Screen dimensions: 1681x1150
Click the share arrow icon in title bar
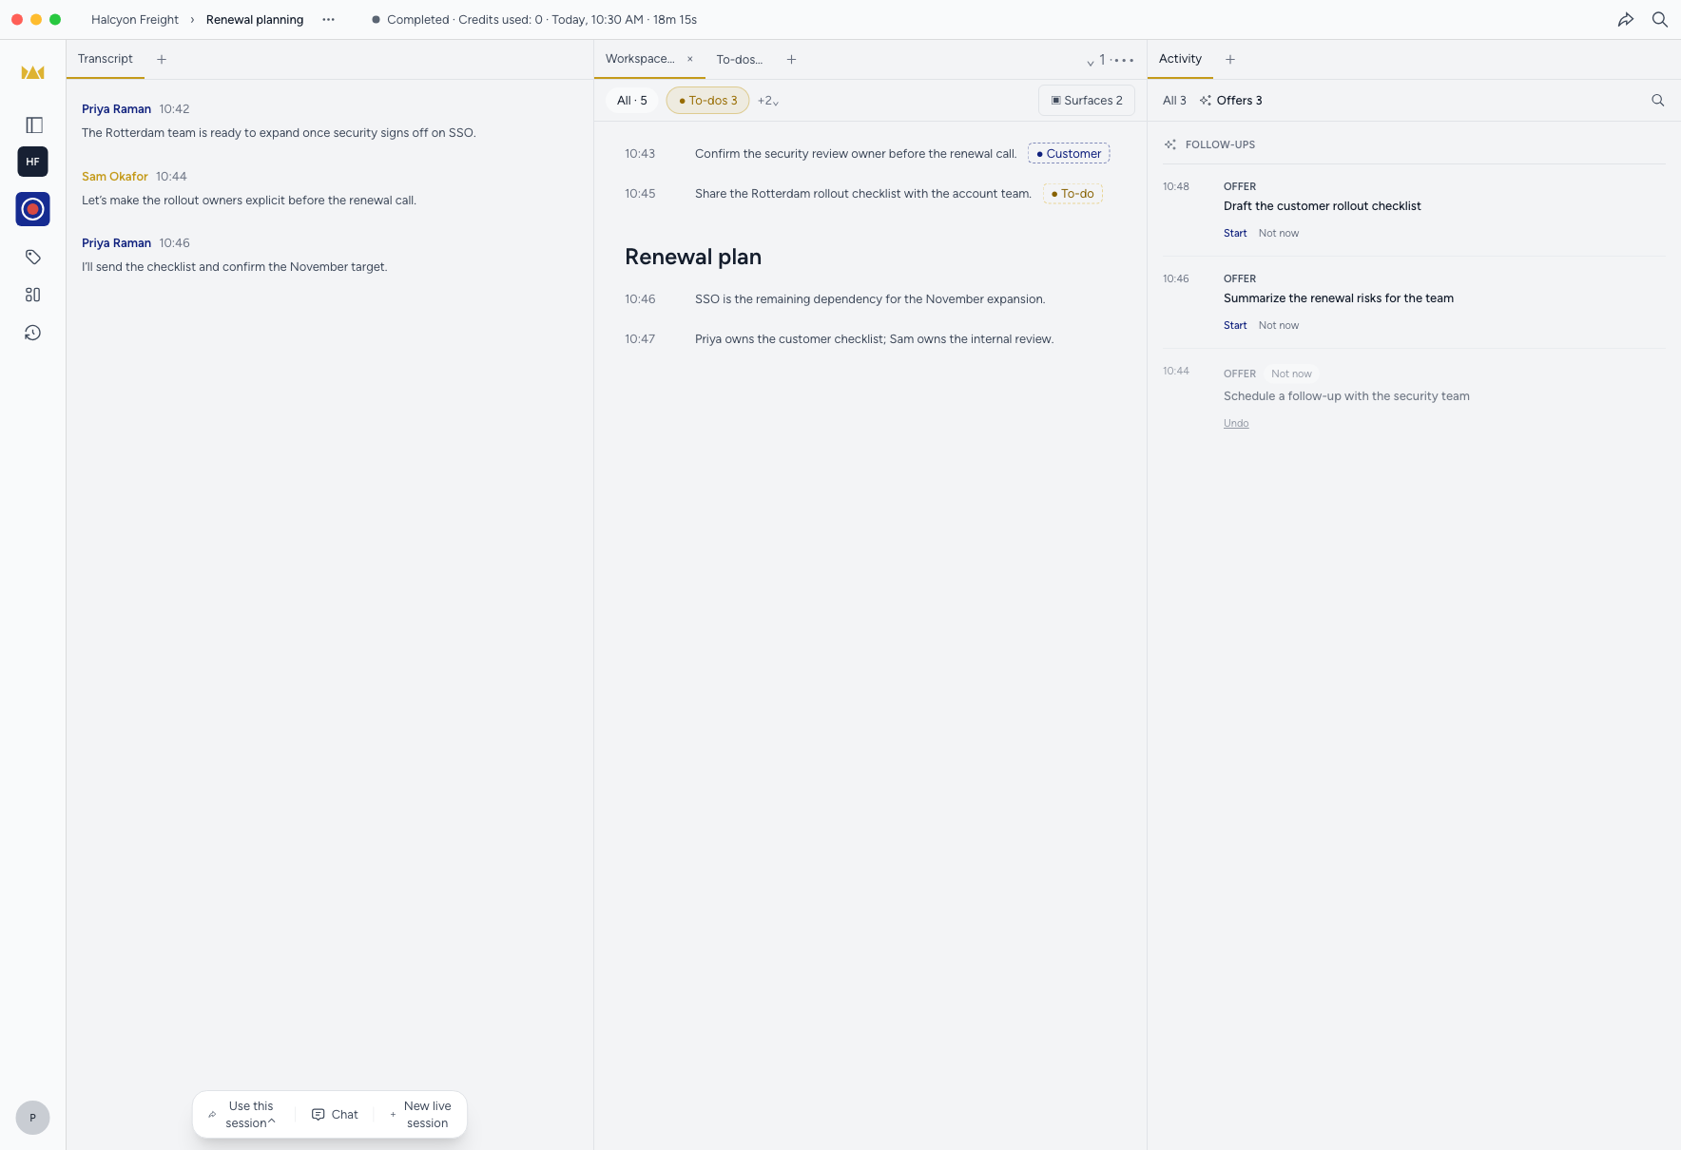pyautogui.click(x=1626, y=19)
